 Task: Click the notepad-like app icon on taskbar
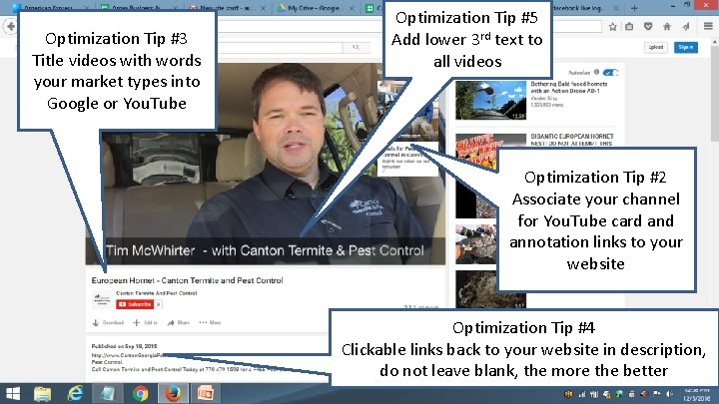[x=108, y=394]
